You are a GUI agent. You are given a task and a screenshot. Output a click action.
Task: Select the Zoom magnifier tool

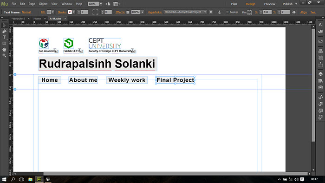pos(4,56)
